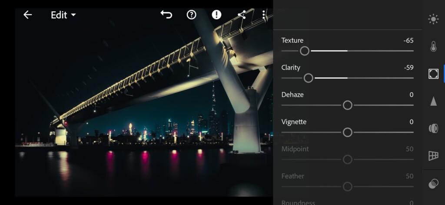Click the Feather label
The image size is (445, 205).
tap(292, 176)
